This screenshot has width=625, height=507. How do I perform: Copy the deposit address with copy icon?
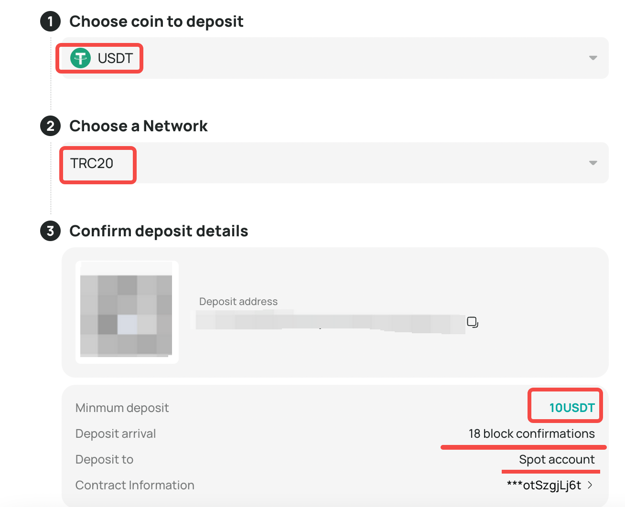pyautogui.click(x=472, y=322)
